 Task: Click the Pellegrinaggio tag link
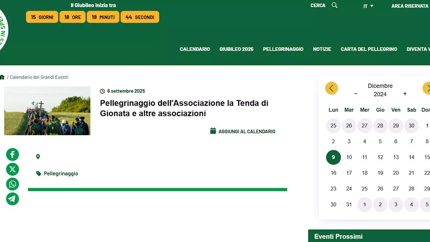pos(61,173)
